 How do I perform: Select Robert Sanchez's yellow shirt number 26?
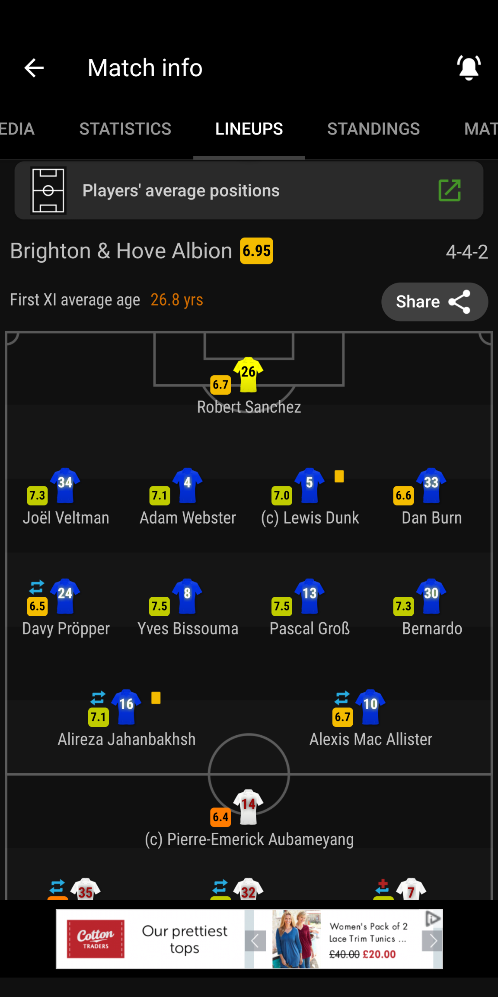(x=248, y=374)
